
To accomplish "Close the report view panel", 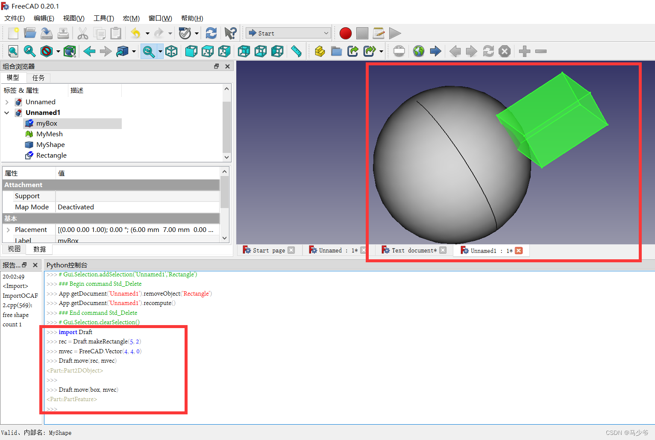I will [35, 265].
